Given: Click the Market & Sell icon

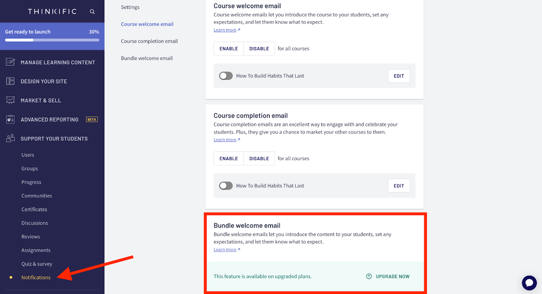Looking at the screenshot, I should tap(11, 100).
